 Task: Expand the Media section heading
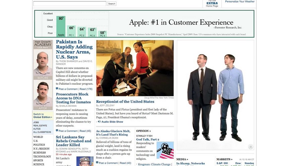[182, 159]
